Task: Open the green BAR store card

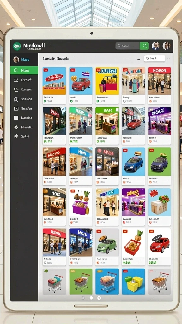Action: click(x=107, y=126)
